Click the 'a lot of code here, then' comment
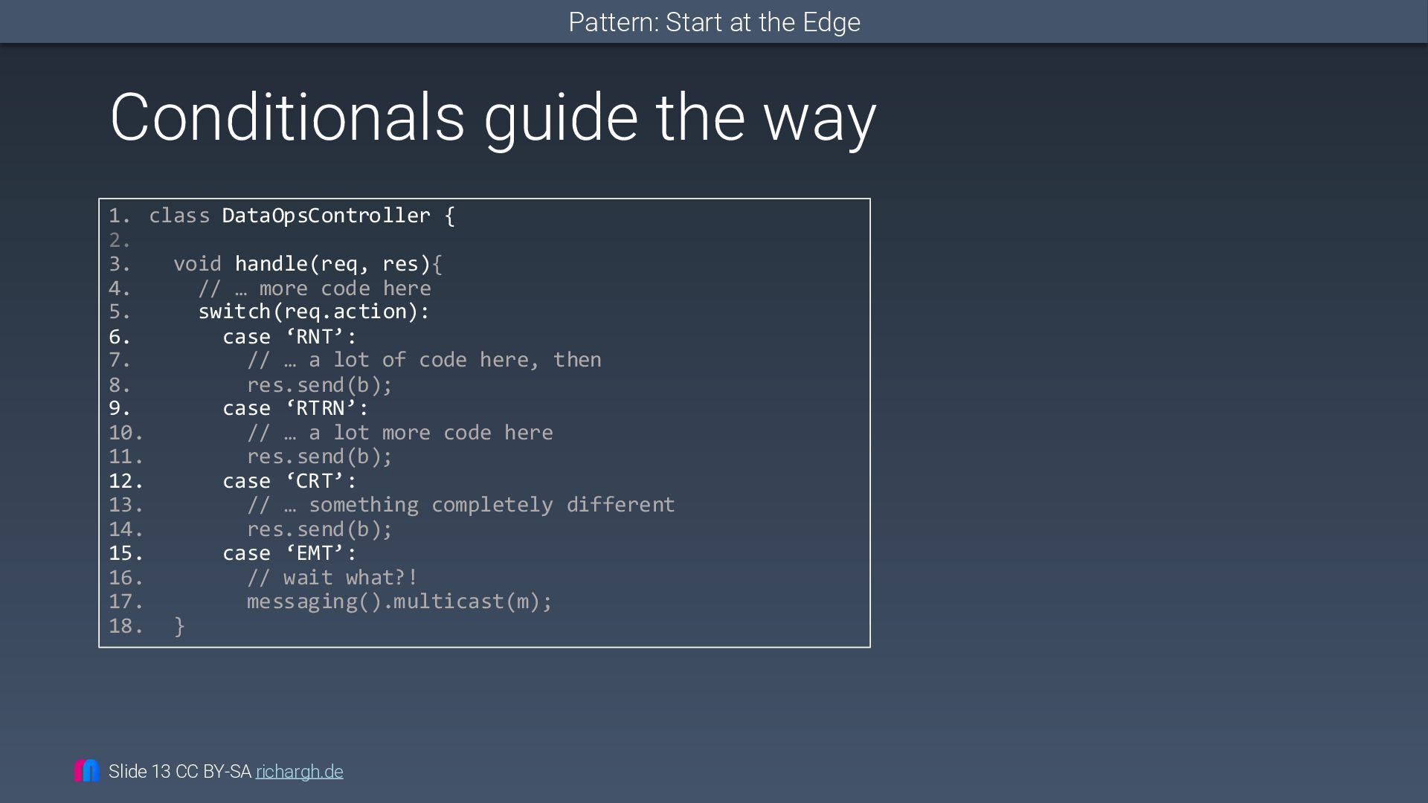The height and width of the screenshot is (803, 1428). coord(424,360)
